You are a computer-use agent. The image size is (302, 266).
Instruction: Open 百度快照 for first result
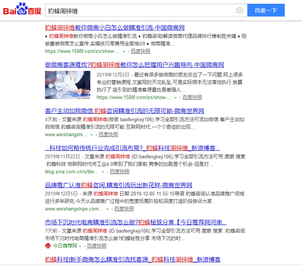pos(141,51)
